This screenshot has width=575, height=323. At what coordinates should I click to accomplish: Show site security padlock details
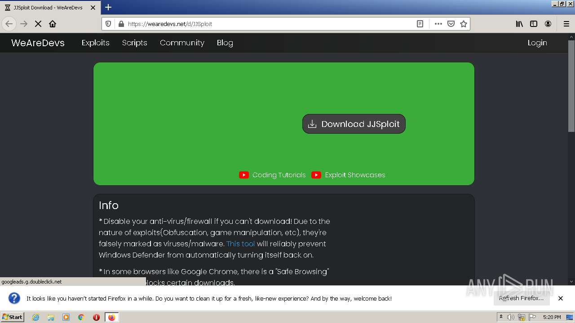(x=121, y=24)
